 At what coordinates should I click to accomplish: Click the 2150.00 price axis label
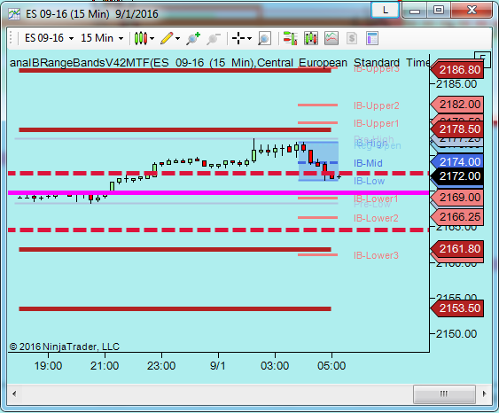pos(456,334)
